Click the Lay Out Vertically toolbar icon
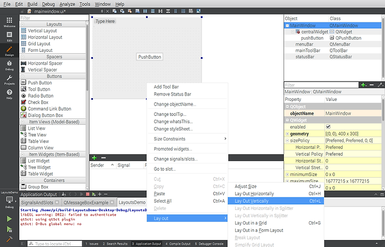Screen dimensions: 385x247 point(153,11)
